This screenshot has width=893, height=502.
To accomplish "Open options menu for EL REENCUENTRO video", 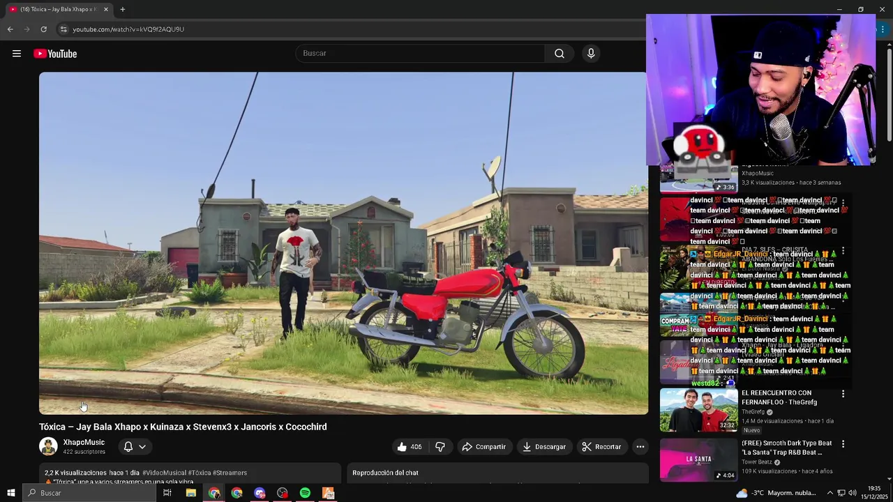I will tap(843, 394).
